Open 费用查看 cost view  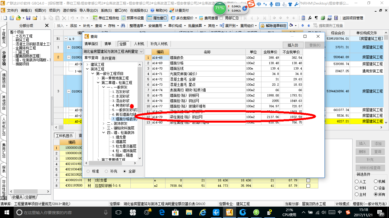[x=209, y=18]
